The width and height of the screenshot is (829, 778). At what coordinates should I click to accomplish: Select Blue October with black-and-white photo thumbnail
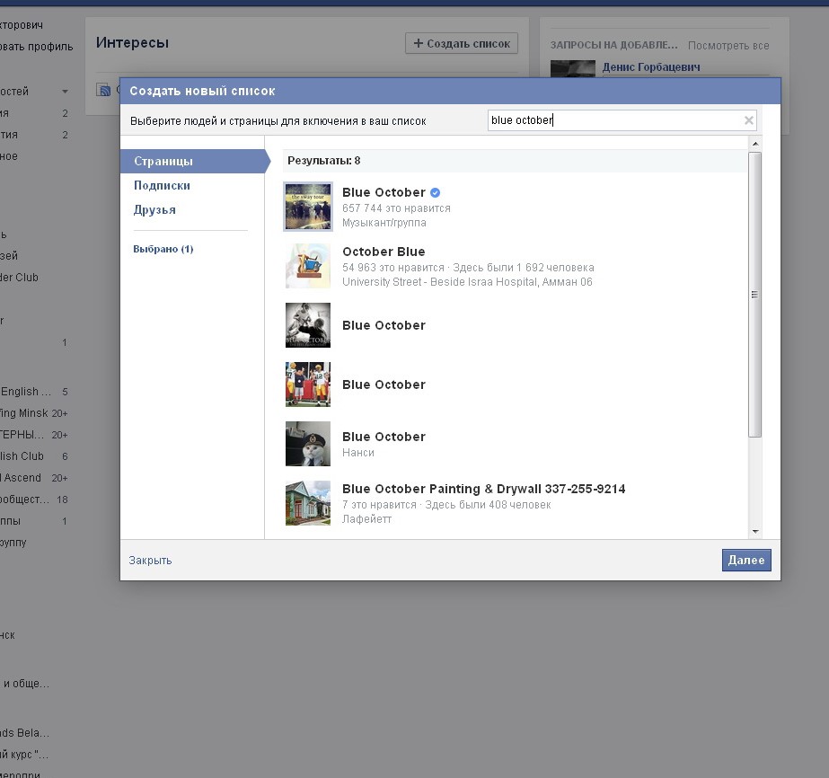click(x=308, y=325)
